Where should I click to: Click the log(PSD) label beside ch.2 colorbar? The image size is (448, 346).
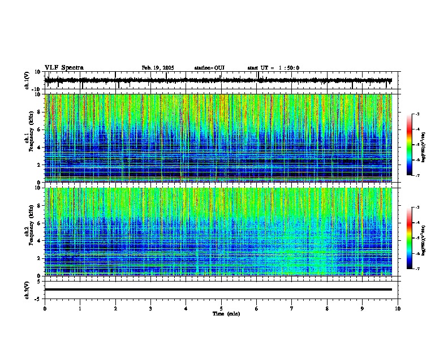(x=423, y=241)
